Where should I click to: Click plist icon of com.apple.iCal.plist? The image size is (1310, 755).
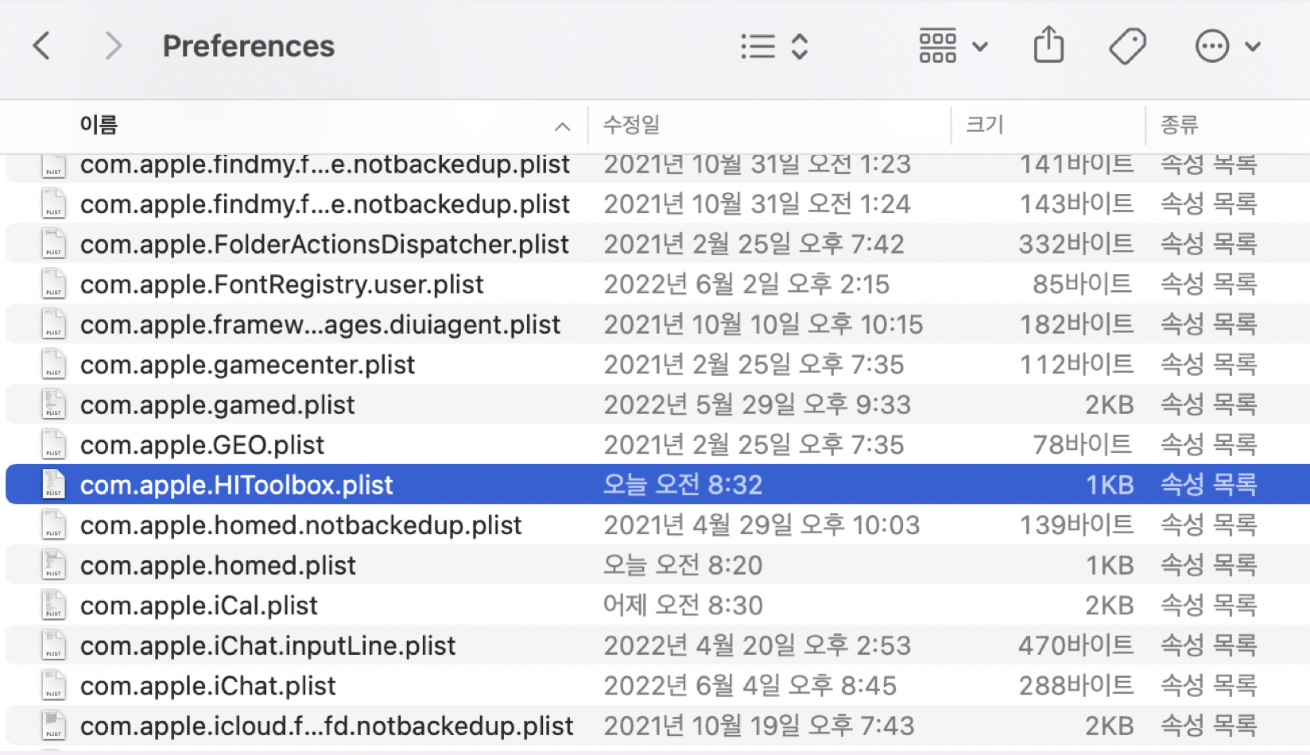[53, 606]
